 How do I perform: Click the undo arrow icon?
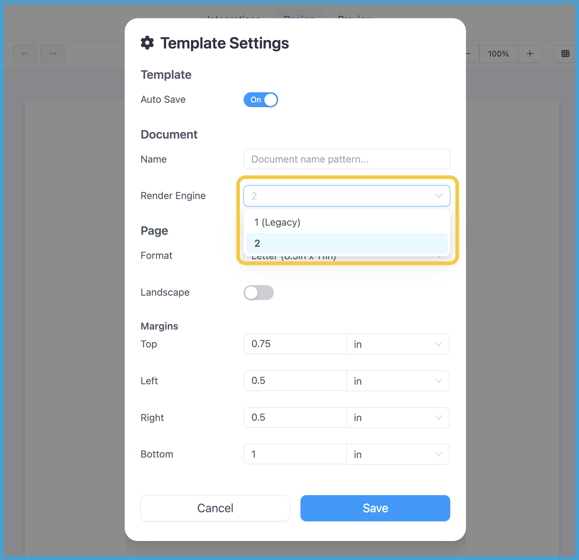point(25,54)
